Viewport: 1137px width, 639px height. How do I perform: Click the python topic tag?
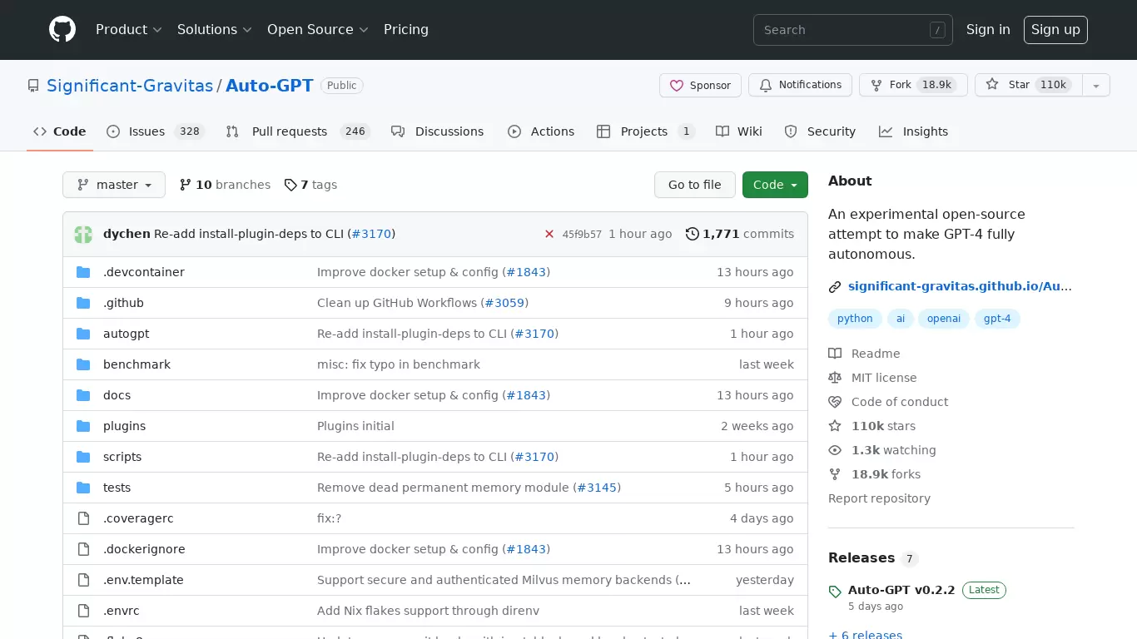point(855,319)
